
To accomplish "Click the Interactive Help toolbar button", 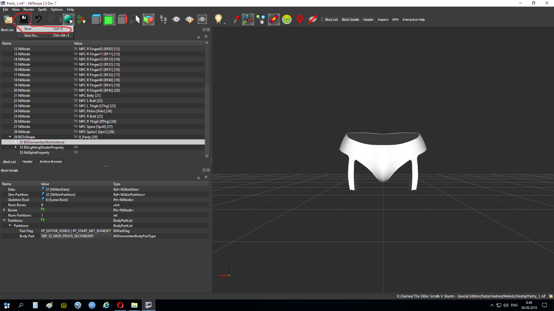I will [413, 20].
